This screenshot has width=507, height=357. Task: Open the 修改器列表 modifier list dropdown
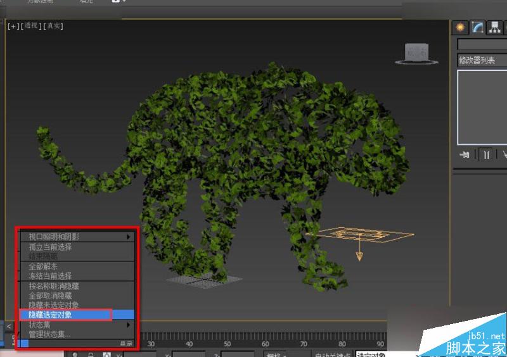click(482, 60)
